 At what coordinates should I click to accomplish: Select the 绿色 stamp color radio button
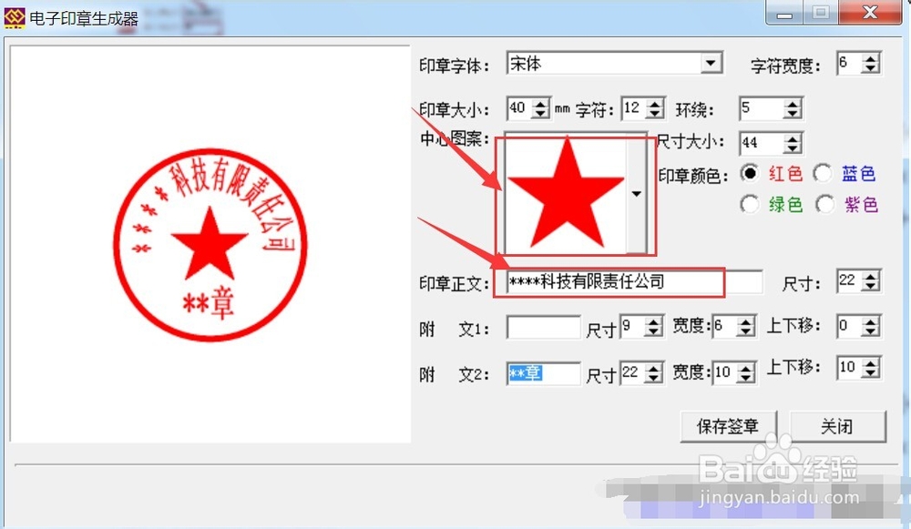(750, 204)
